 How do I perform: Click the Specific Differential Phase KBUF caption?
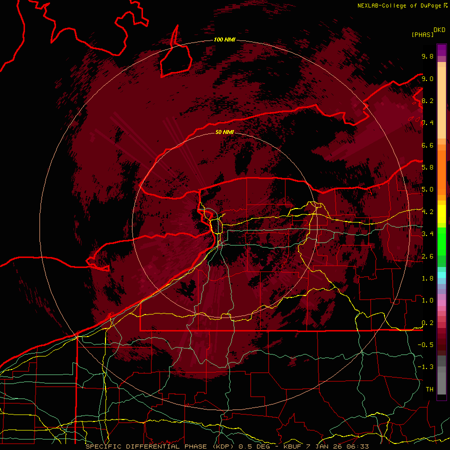(x=227, y=446)
